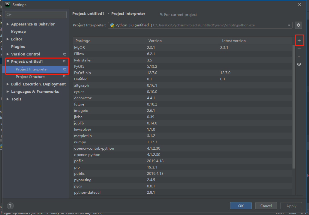The image size is (309, 215).
Task: Select the PyInstaller package row
Action: (183, 60)
